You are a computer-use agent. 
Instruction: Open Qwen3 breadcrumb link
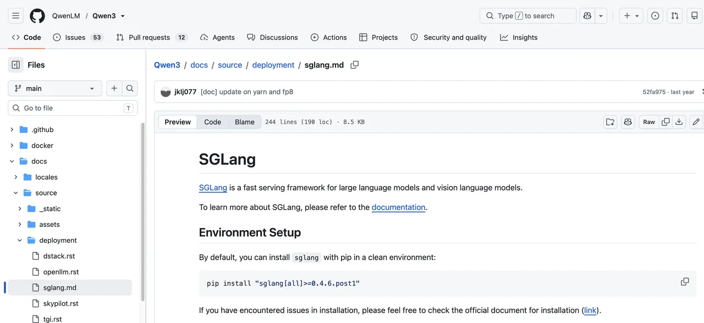[x=167, y=65]
